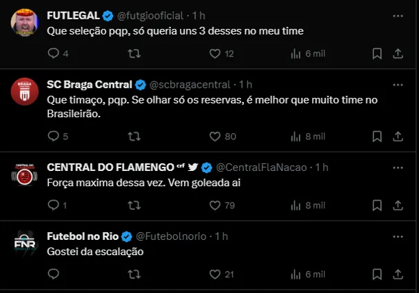Open more options for Futebol no Rio tweet

pos(398,236)
